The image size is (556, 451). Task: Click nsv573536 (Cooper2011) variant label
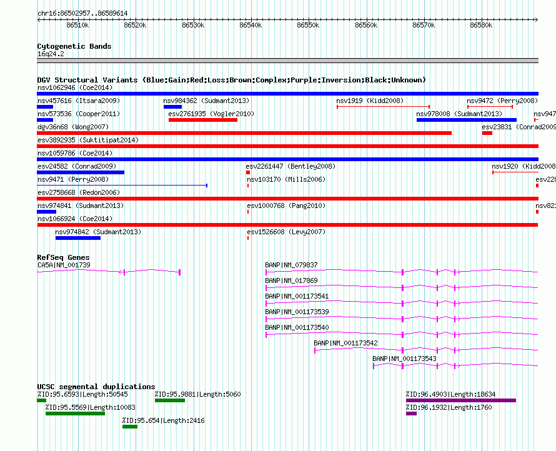[x=79, y=114]
